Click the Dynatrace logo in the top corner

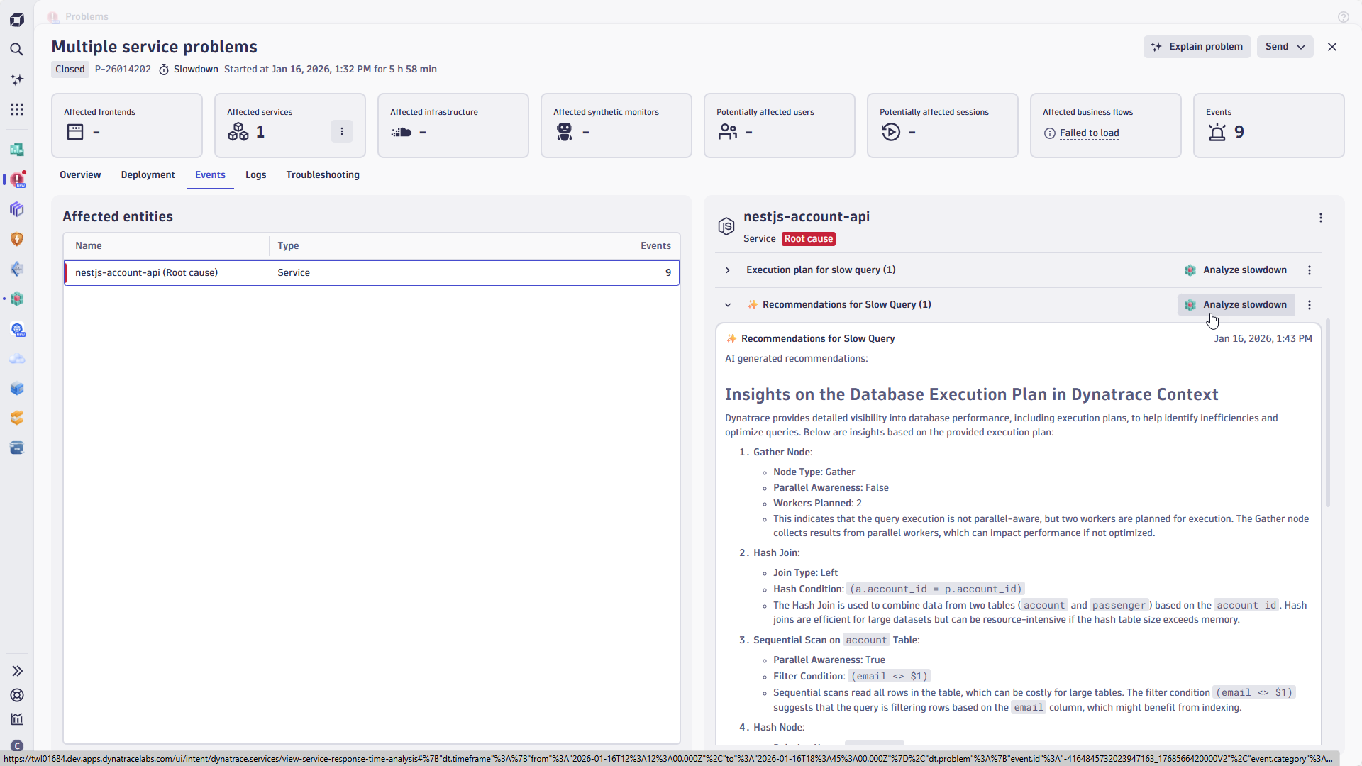click(17, 19)
